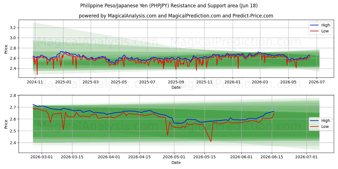The image size is (338, 169).
Task: Click the 2026-06-15 date tick label
Action: pyautogui.click(x=272, y=157)
